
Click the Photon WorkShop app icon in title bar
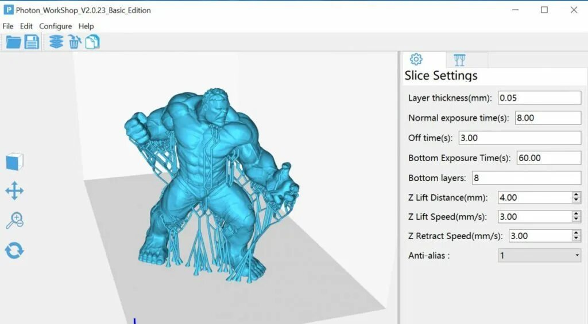click(8, 10)
